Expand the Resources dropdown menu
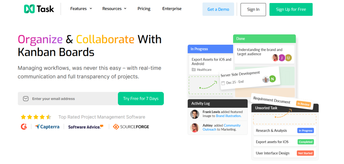The width and height of the screenshot is (344, 164). point(114,9)
